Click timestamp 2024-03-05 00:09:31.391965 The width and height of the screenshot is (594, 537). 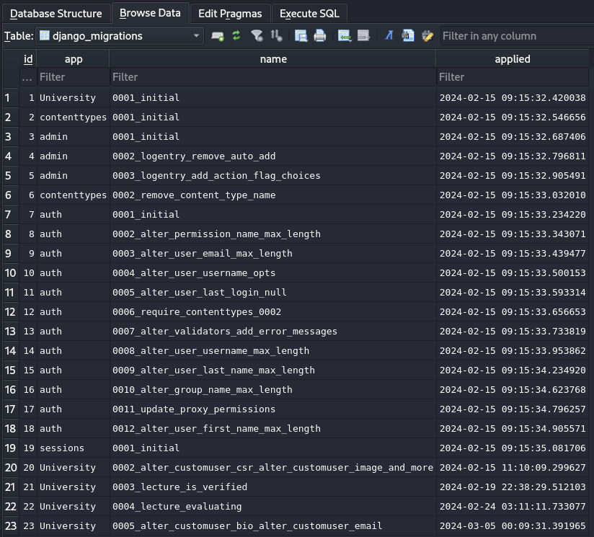pos(513,526)
